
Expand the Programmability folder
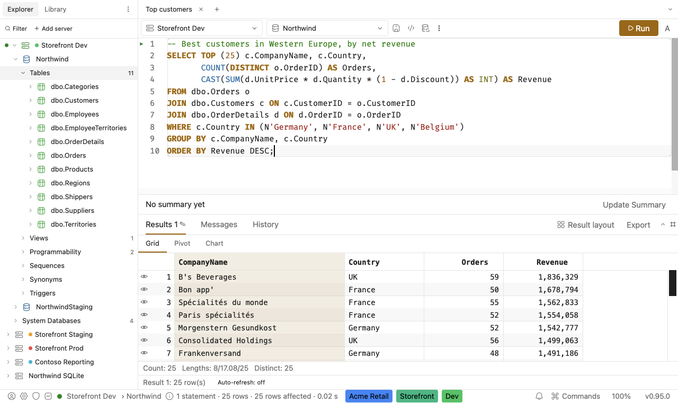point(23,252)
